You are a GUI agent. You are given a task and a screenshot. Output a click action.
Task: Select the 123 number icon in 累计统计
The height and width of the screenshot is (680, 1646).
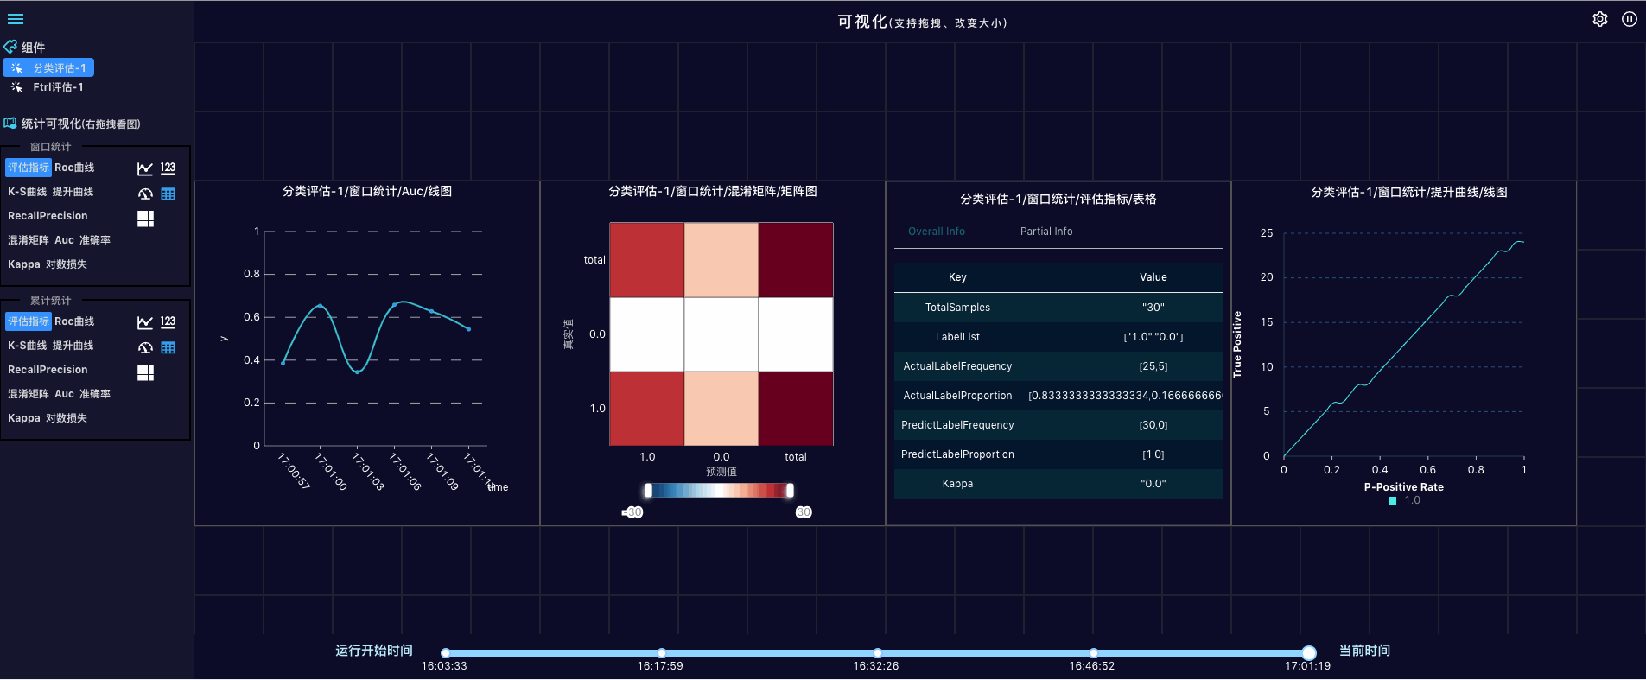click(168, 322)
